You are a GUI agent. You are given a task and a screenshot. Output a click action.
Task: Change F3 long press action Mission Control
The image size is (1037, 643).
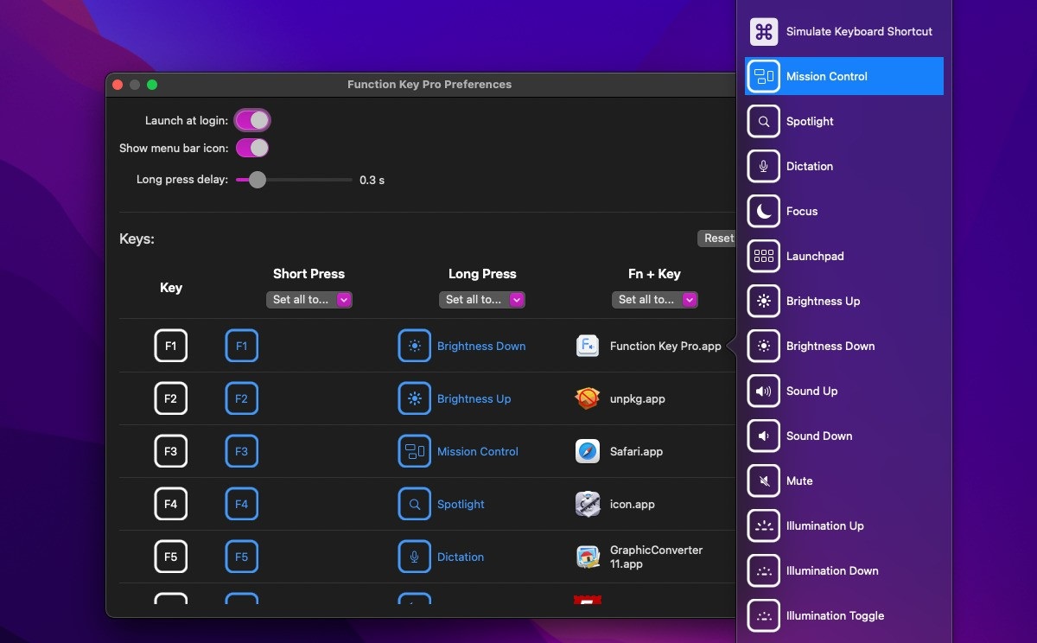[459, 451]
